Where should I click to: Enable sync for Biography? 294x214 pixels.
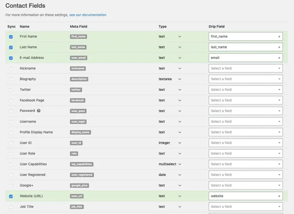tap(11, 79)
